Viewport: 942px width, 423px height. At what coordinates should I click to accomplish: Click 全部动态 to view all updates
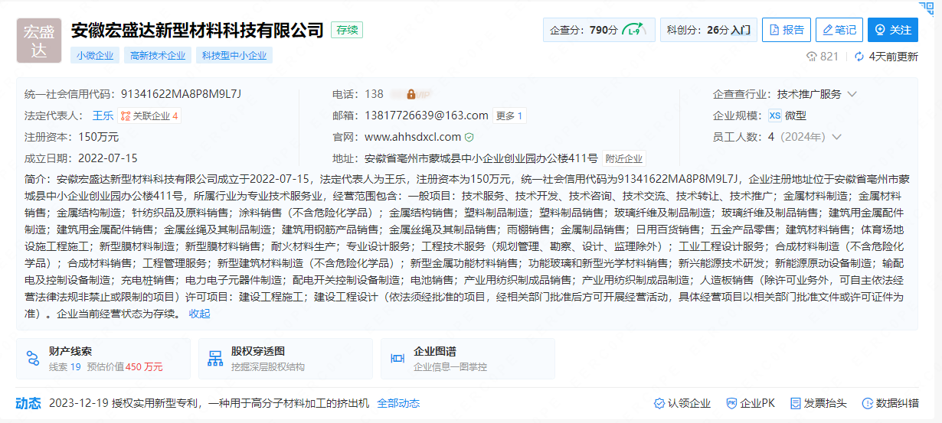point(398,403)
